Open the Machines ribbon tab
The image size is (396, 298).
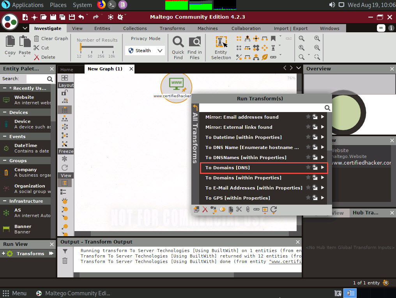pos(208,28)
